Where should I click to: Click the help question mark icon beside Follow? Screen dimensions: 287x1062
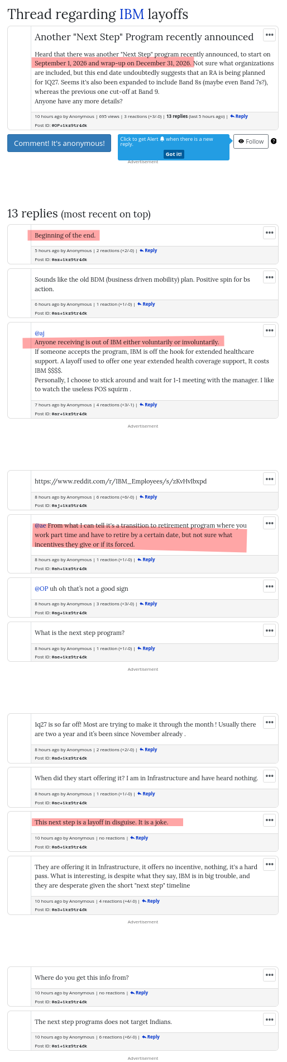tap(274, 141)
